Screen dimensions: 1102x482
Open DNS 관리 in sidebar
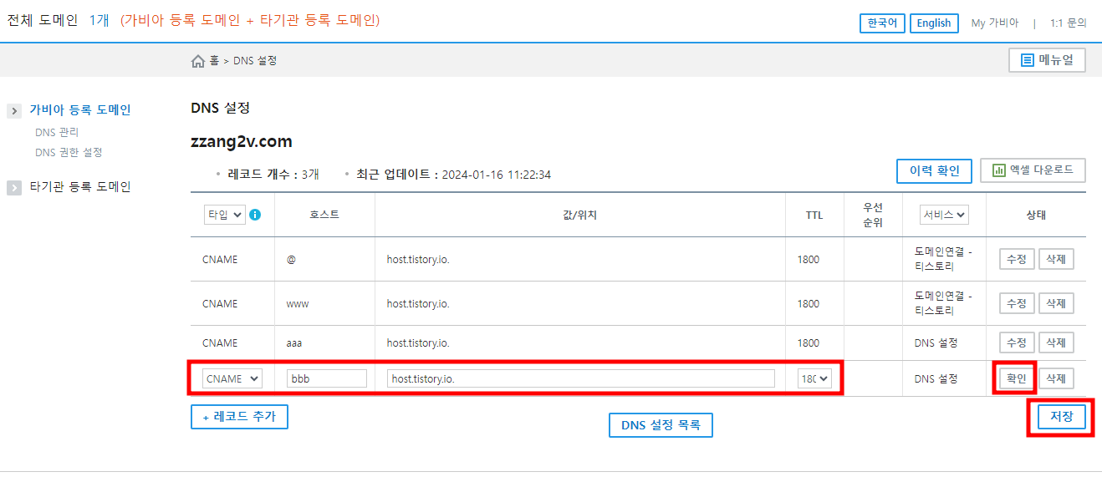click(x=57, y=132)
